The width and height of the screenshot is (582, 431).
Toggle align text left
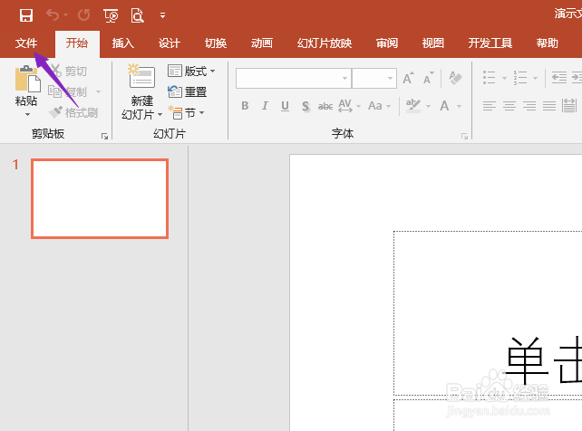[490, 106]
